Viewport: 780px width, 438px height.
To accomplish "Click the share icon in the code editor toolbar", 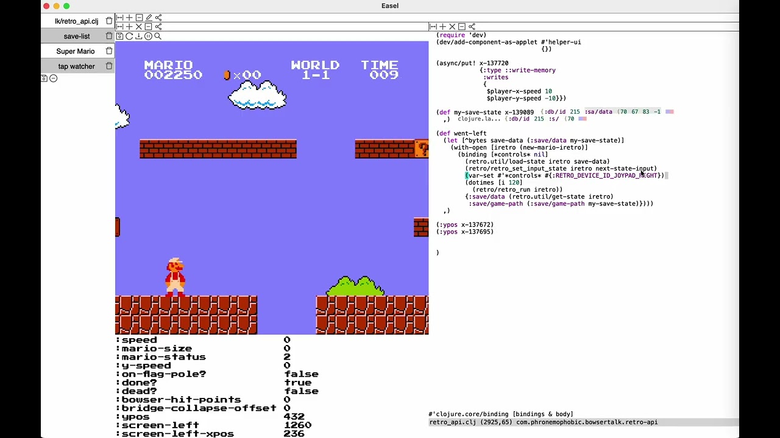I will [x=472, y=27].
